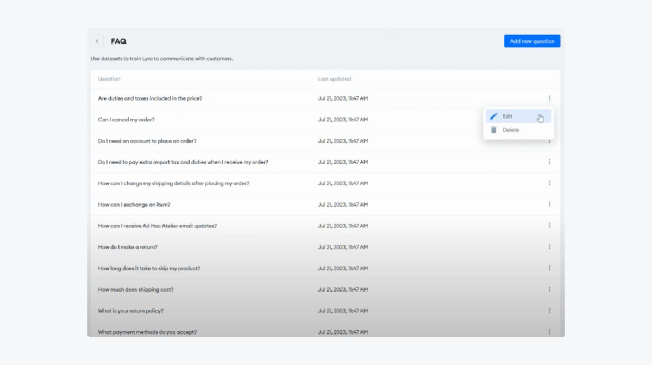Open 'How long does it take to ship my product?'
Screen dimensions: 652x365
149,268
